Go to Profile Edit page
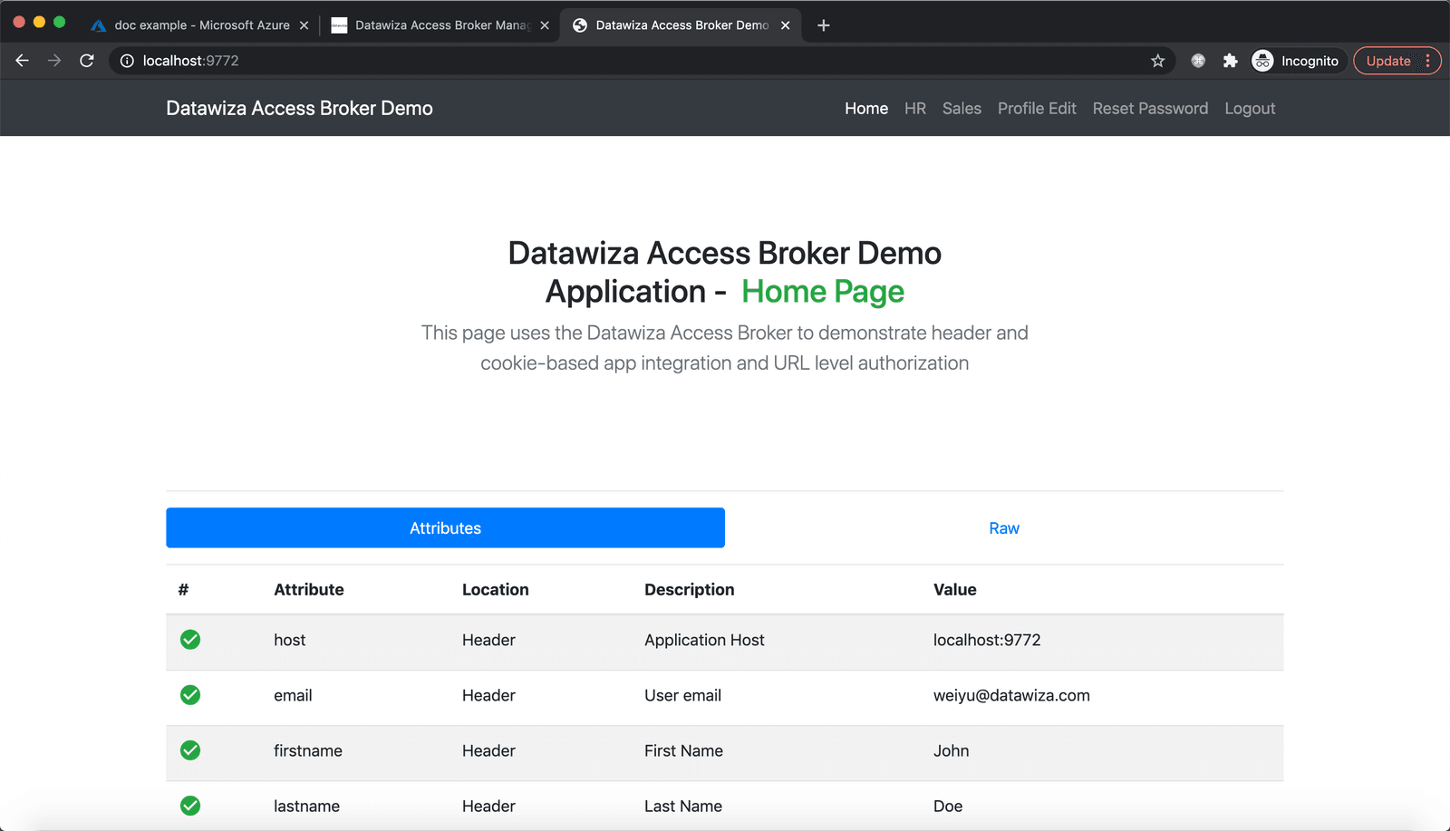 tap(1037, 108)
